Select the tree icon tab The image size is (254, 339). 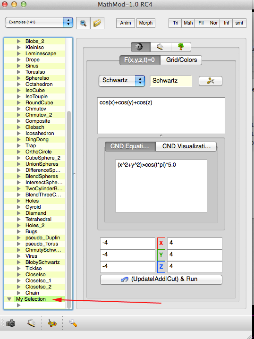tap(181, 47)
